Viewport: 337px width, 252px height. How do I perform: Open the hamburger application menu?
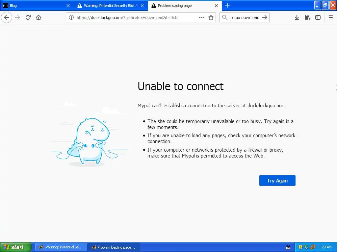click(330, 17)
